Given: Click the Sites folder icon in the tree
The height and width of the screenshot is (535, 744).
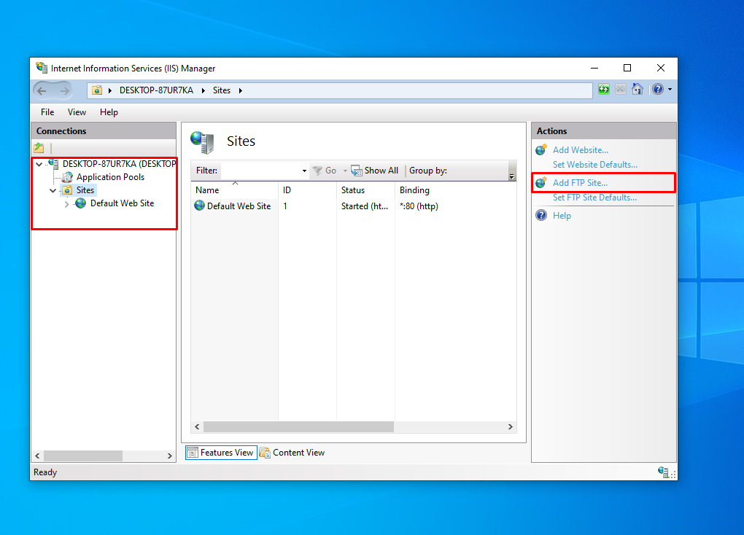Looking at the screenshot, I should (67, 190).
